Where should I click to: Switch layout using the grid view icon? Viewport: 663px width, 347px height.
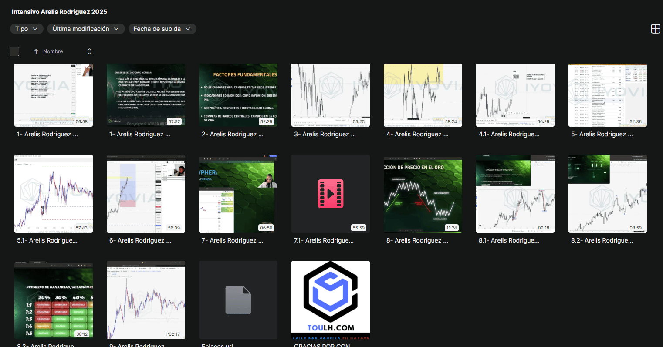click(655, 29)
